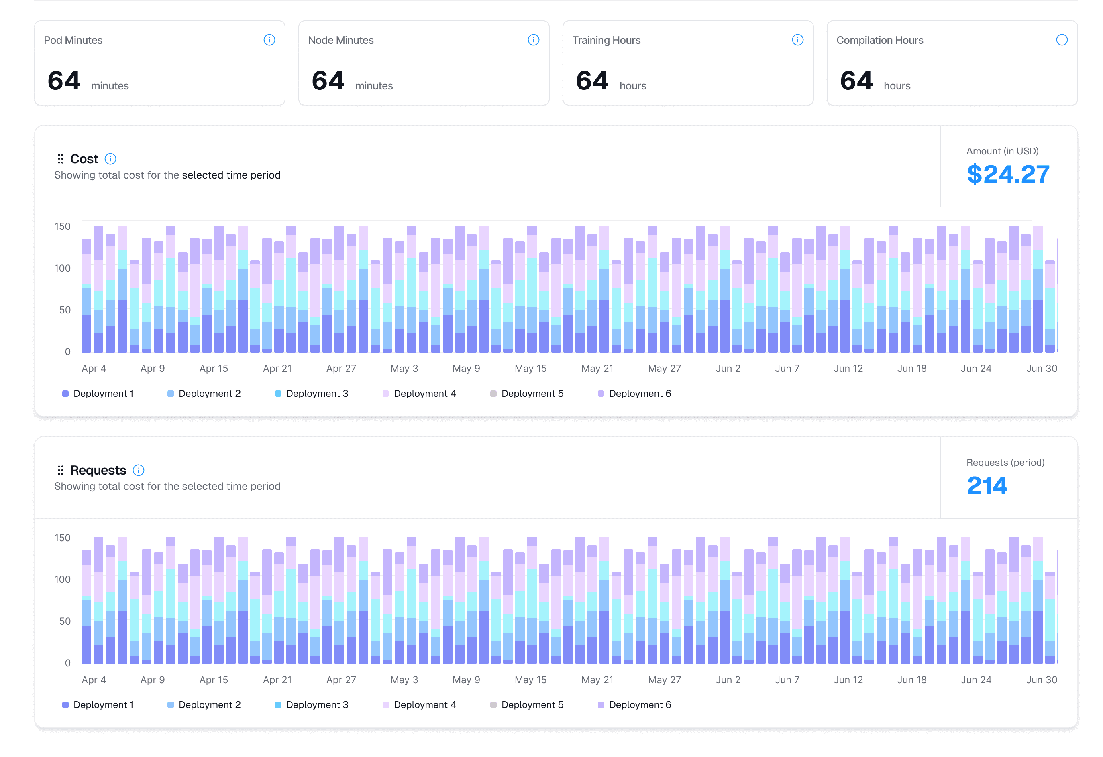The image size is (1103, 757).
Task: Open the Training Hours info tooltip icon
Action: click(797, 40)
